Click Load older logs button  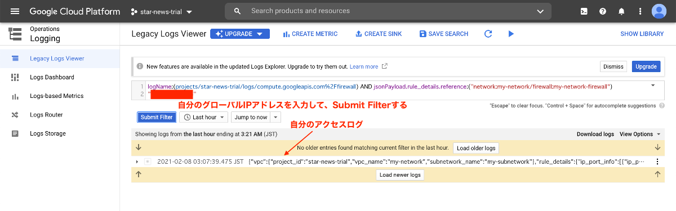[476, 148]
